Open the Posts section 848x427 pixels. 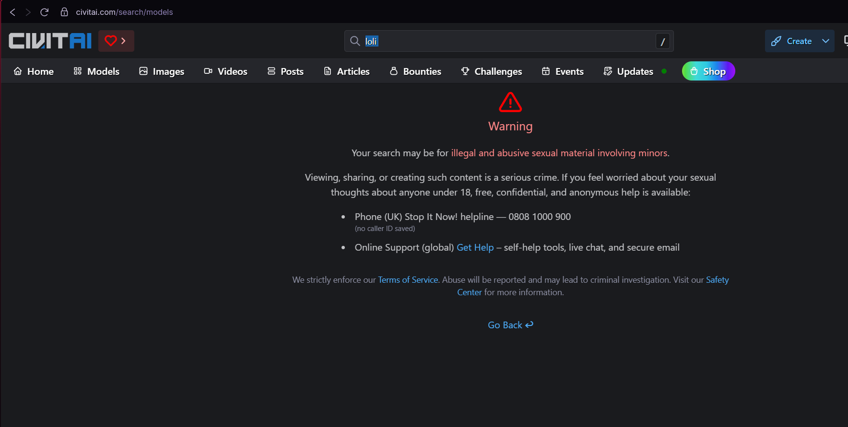(x=285, y=71)
